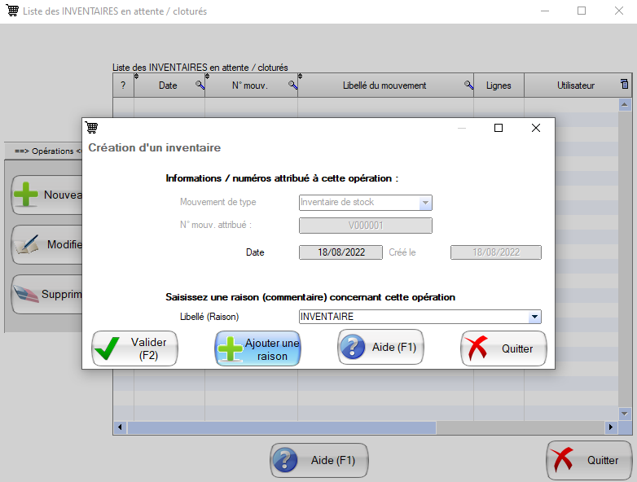Click the horizontal scrollbar of the inventory list

(x=281, y=427)
